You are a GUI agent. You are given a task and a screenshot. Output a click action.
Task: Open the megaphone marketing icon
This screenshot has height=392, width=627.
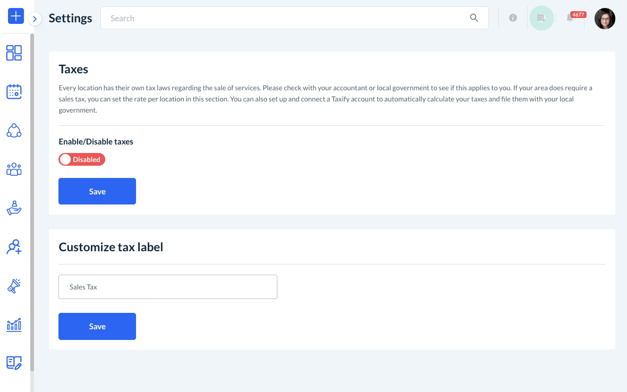pyautogui.click(x=14, y=286)
